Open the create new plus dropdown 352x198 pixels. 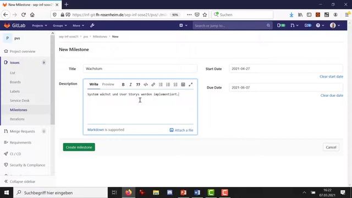pyautogui.click(x=183, y=25)
